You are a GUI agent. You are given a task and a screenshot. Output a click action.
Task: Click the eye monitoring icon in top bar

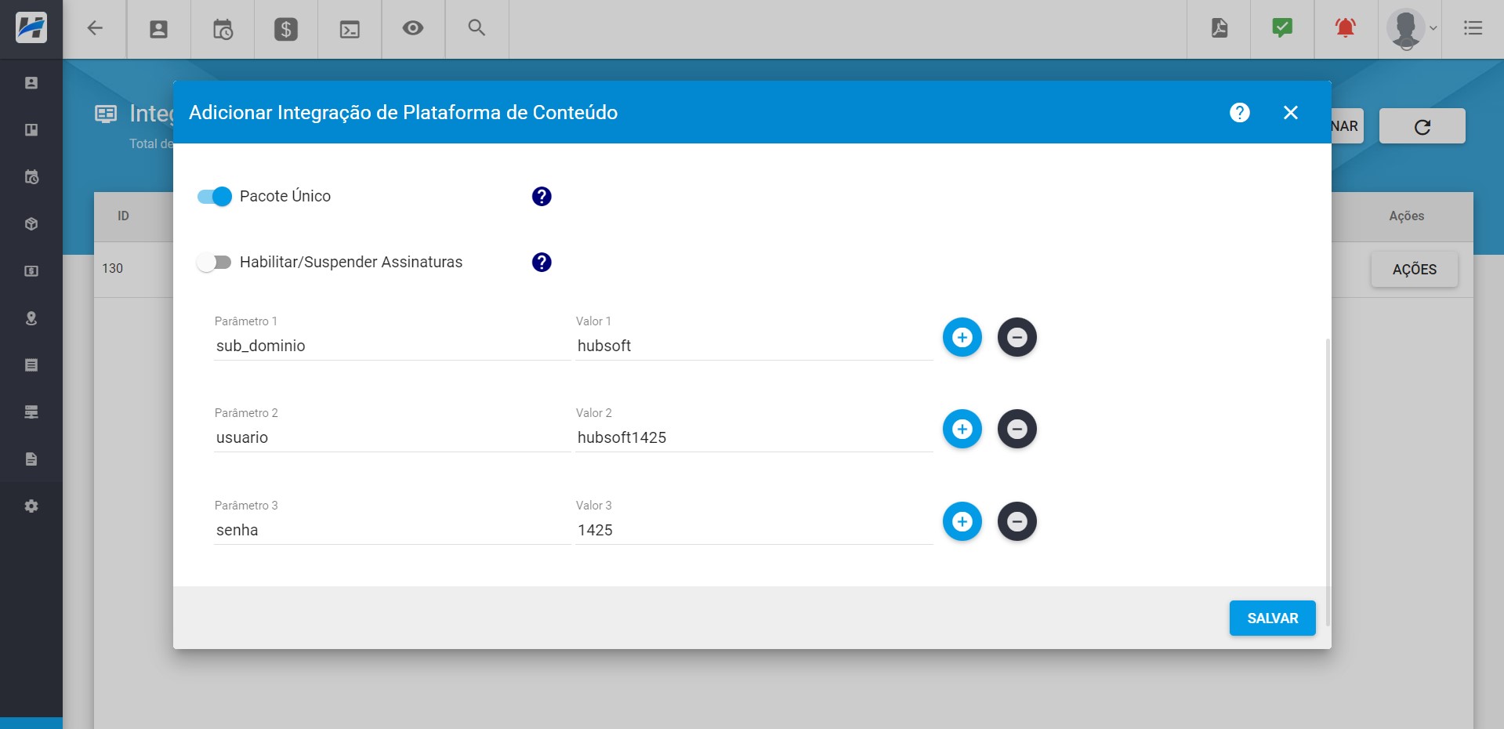coord(413,29)
